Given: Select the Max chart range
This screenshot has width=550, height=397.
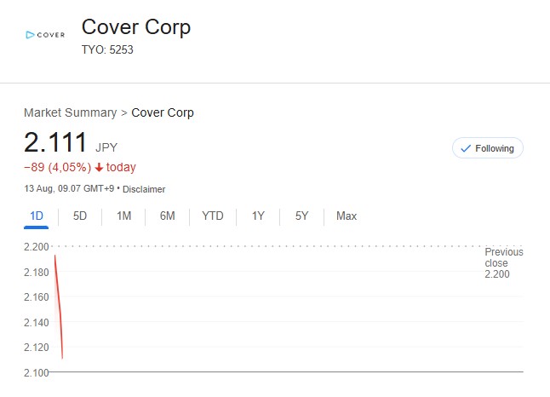Looking at the screenshot, I should (x=347, y=216).
